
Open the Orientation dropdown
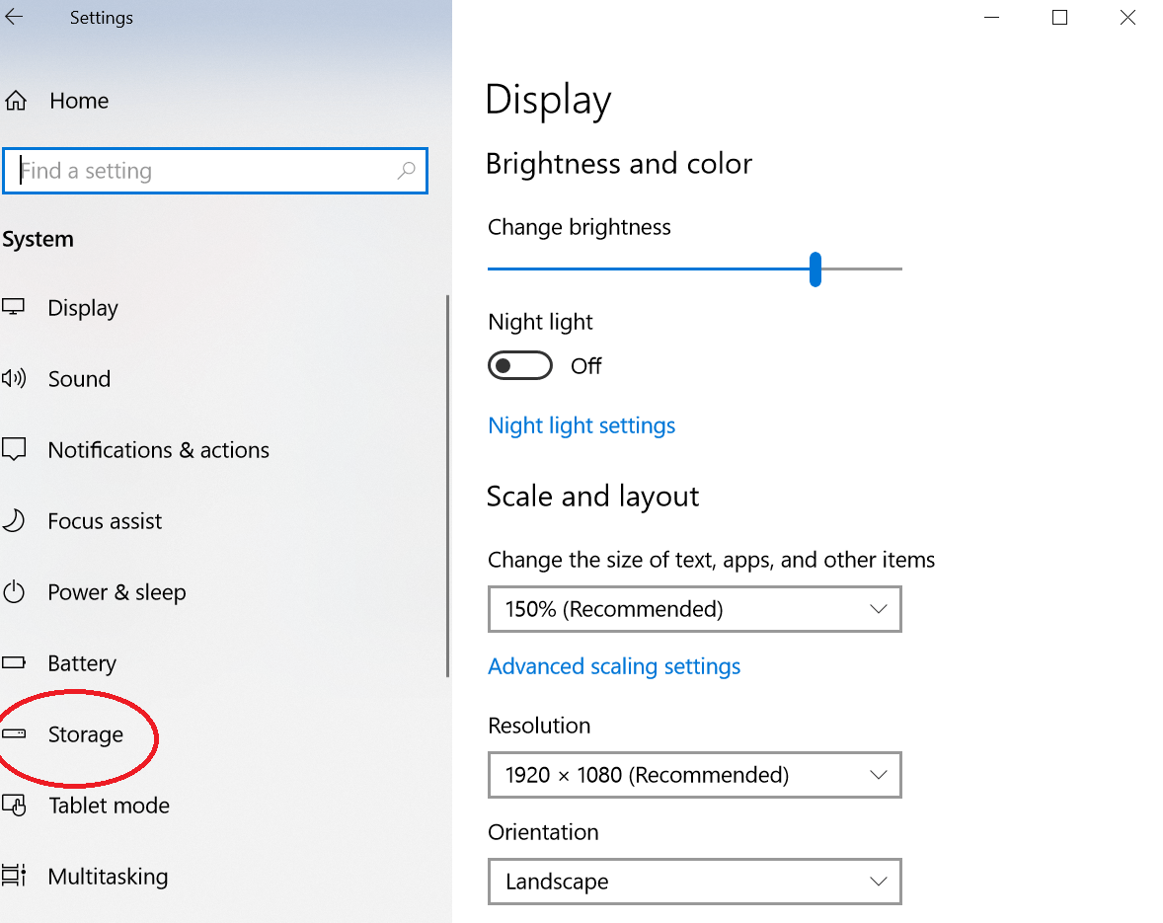694,882
